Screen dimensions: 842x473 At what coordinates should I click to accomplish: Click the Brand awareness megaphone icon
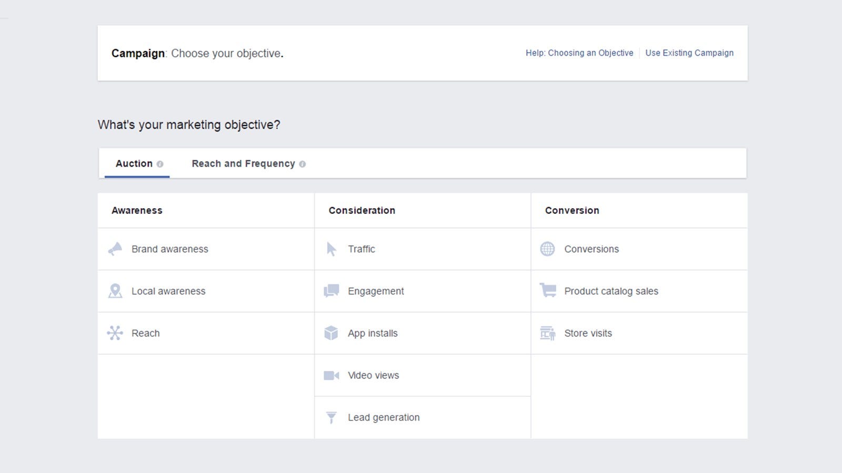(115, 249)
